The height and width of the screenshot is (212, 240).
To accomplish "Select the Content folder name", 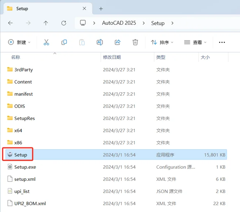I will pos(23,82).
